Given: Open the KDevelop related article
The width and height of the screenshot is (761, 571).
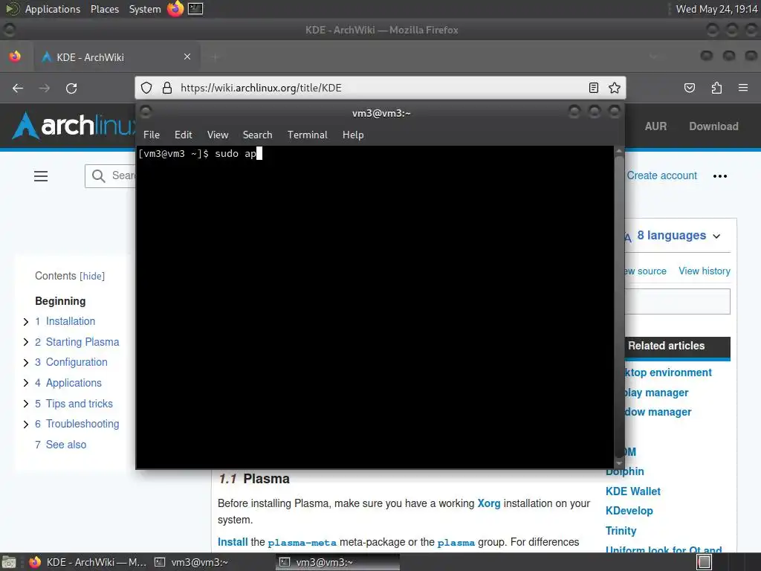Looking at the screenshot, I should pos(629,511).
